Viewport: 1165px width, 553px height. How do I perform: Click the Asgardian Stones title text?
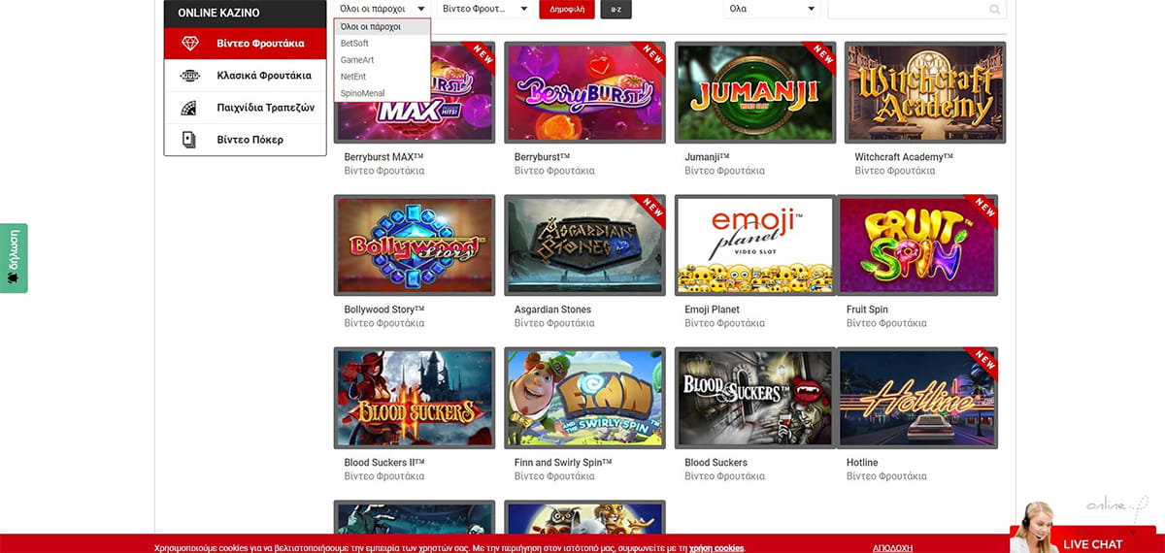(x=552, y=310)
